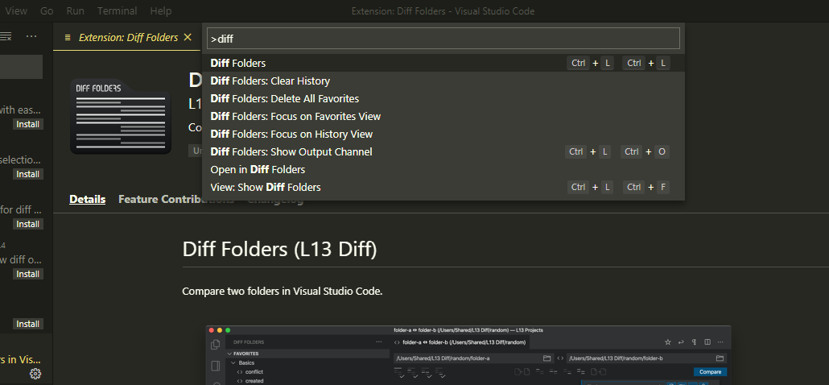Choose Diff Folders: Focus on Favorites View
The height and width of the screenshot is (385, 829).
point(443,116)
